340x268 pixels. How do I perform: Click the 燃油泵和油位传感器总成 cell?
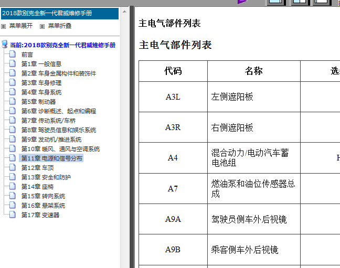point(254,189)
